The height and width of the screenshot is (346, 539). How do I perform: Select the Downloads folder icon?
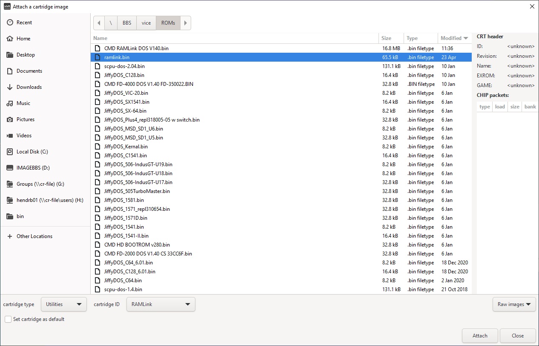[9, 87]
